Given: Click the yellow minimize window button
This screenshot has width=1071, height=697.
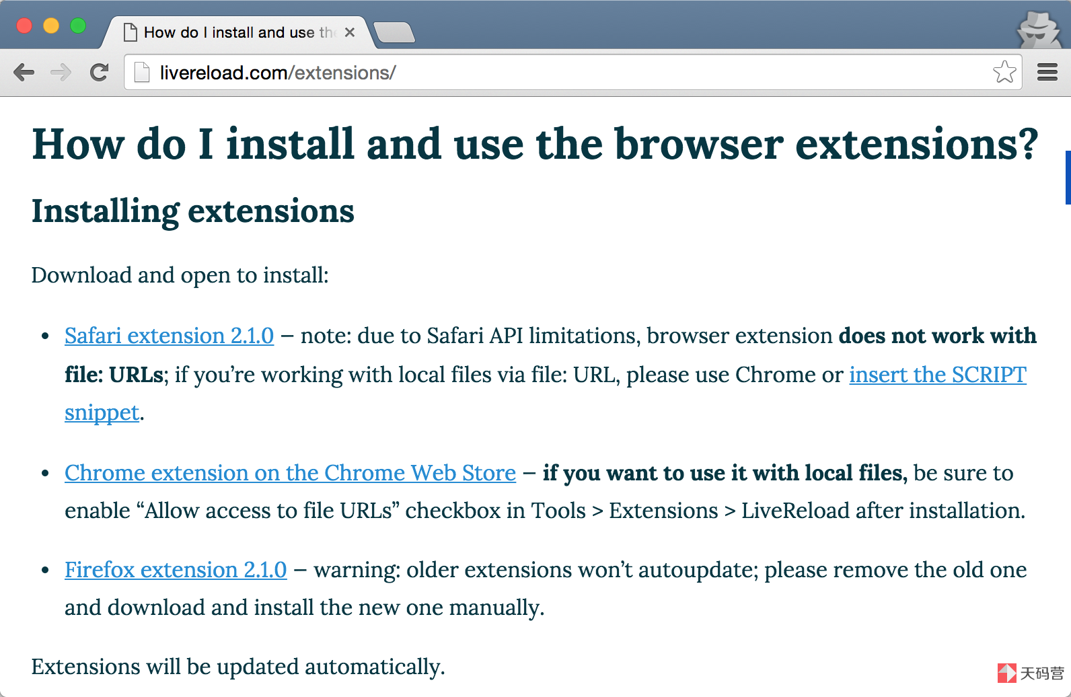Looking at the screenshot, I should point(51,26).
